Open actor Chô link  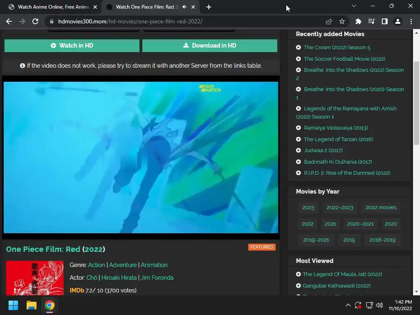coord(91,278)
